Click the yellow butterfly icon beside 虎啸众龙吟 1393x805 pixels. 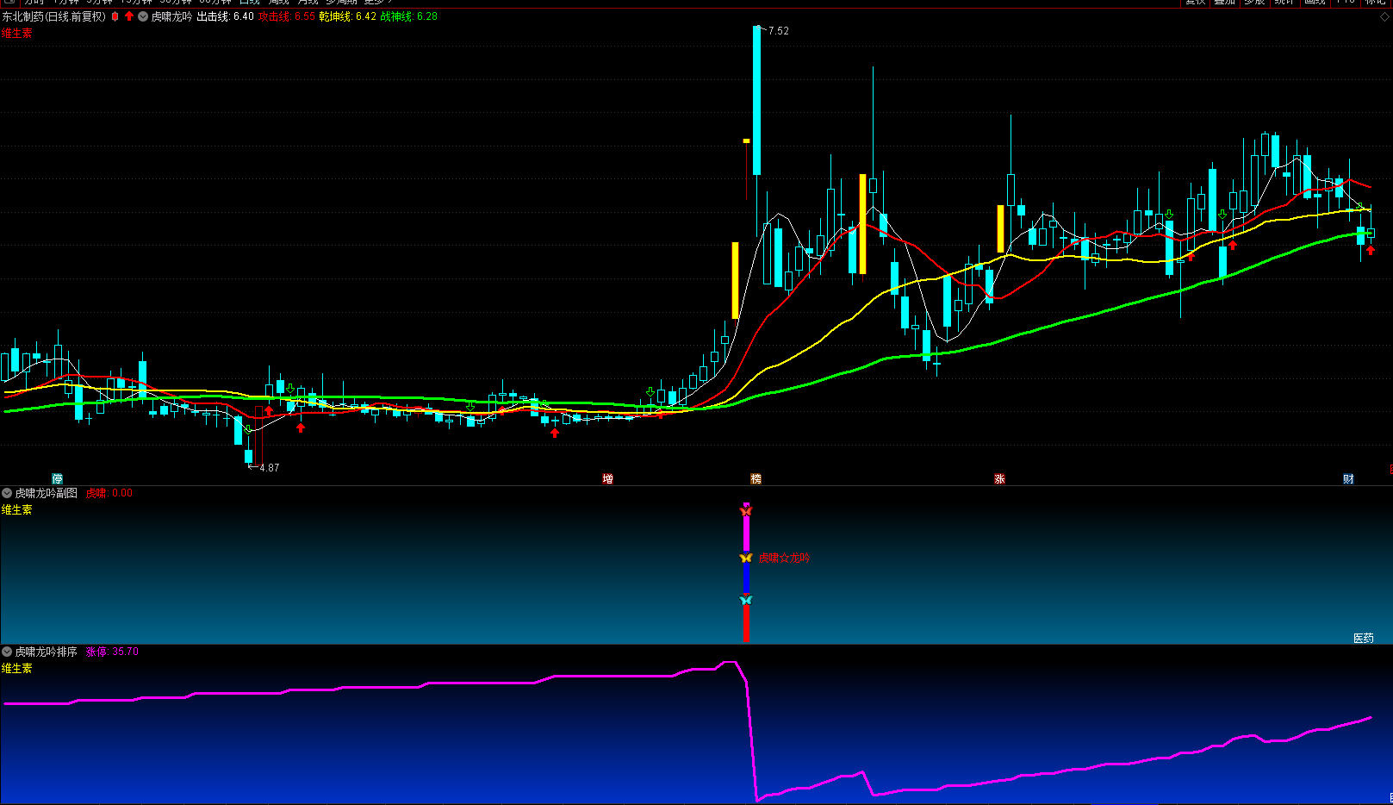pos(746,558)
